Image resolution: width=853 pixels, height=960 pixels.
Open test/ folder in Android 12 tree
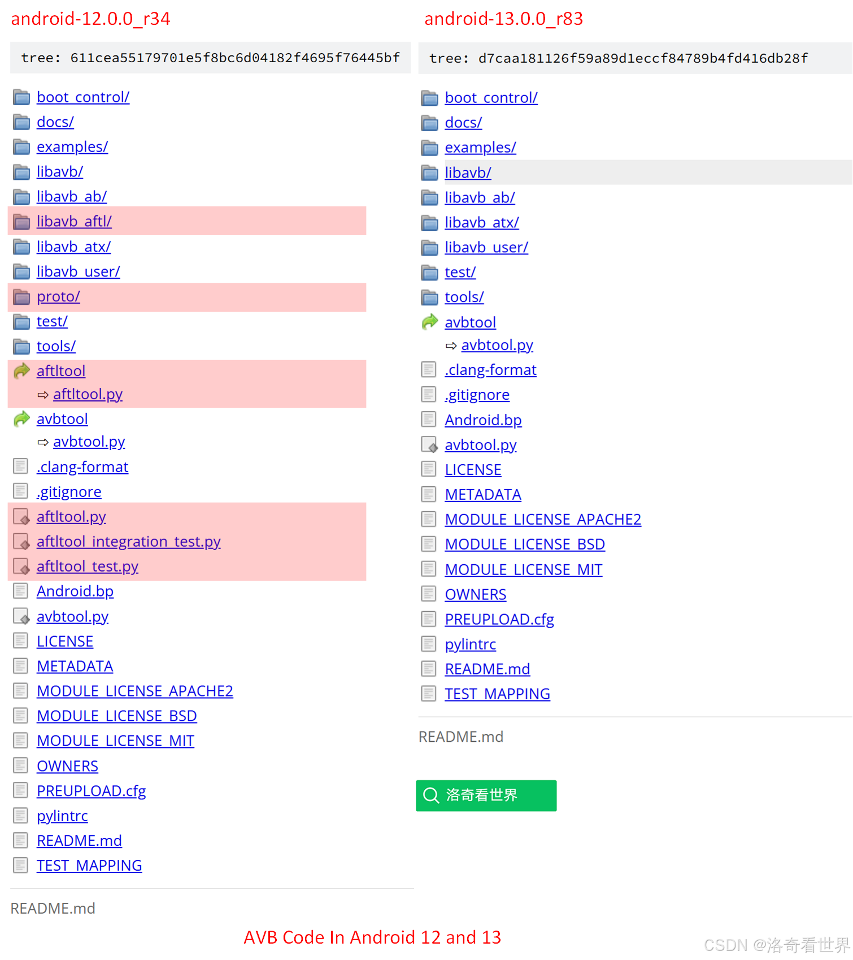[x=52, y=322]
